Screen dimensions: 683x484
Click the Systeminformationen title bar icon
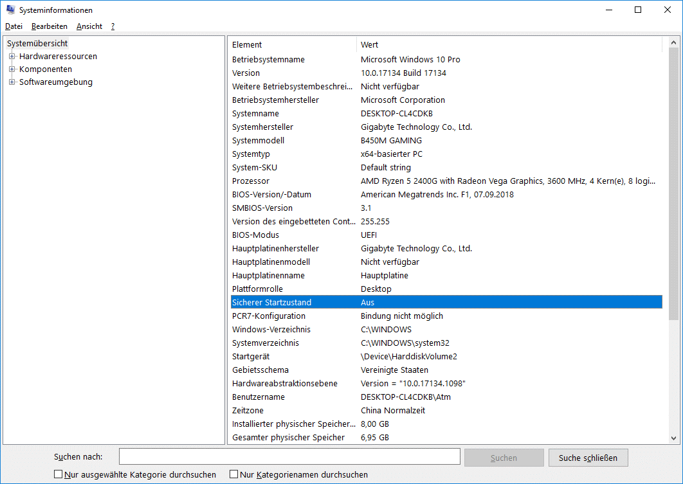click(10, 10)
